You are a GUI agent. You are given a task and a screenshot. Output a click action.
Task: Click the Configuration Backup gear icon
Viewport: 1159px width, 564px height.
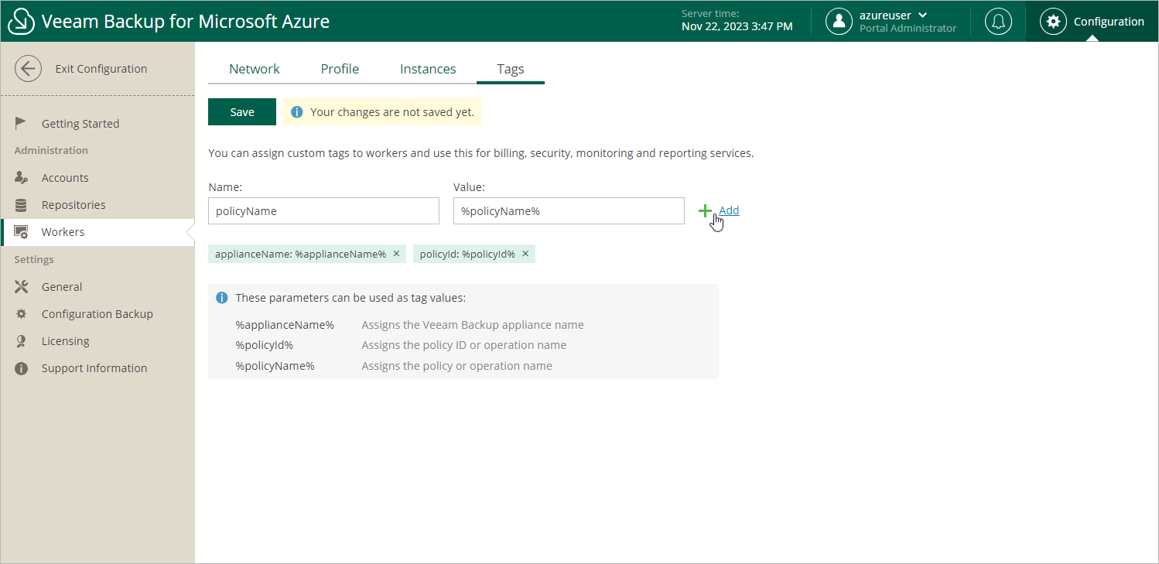pyautogui.click(x=22, y=314)
